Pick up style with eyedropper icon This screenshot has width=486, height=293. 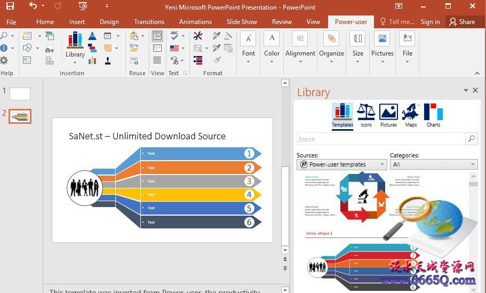pos(217,36)
